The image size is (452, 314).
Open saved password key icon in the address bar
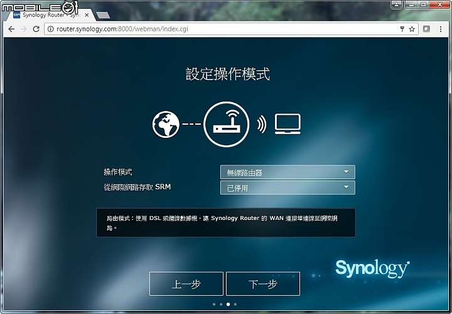(x=402, y=28)
